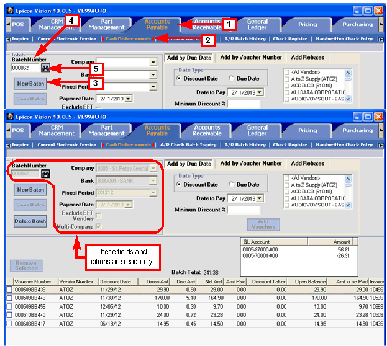Screen dimensions: 387x346
Task: Click submenu left arrow beside Inquiry, upper window
Action: click(9, 39)
